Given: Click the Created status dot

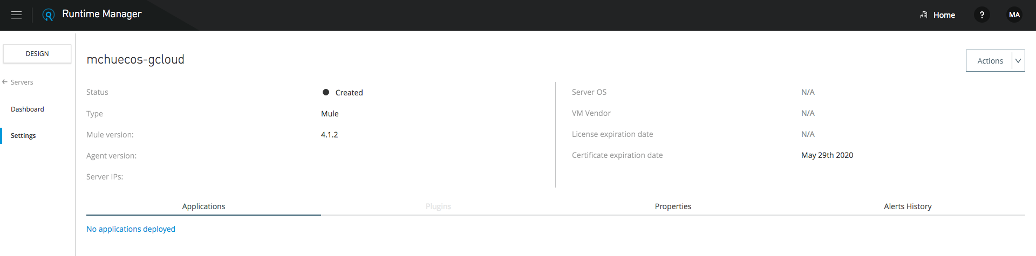Looking at the screenshot, I should tap(326, 92).
